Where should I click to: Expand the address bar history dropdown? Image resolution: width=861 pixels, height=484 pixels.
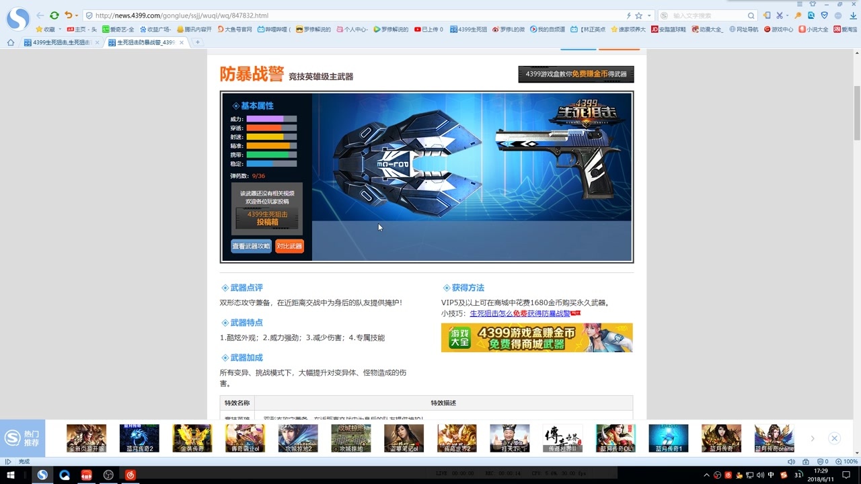pyautogui.click(x=649, y=15)
